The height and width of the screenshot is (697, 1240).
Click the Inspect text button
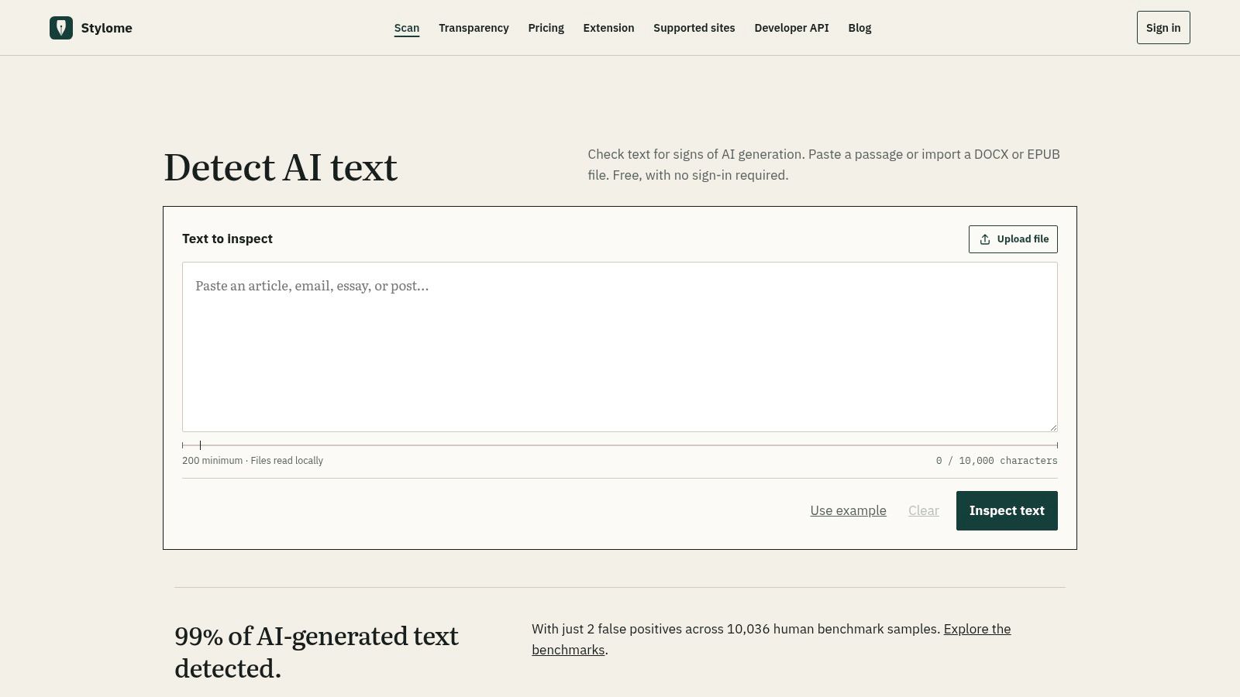coord(1007,511)
